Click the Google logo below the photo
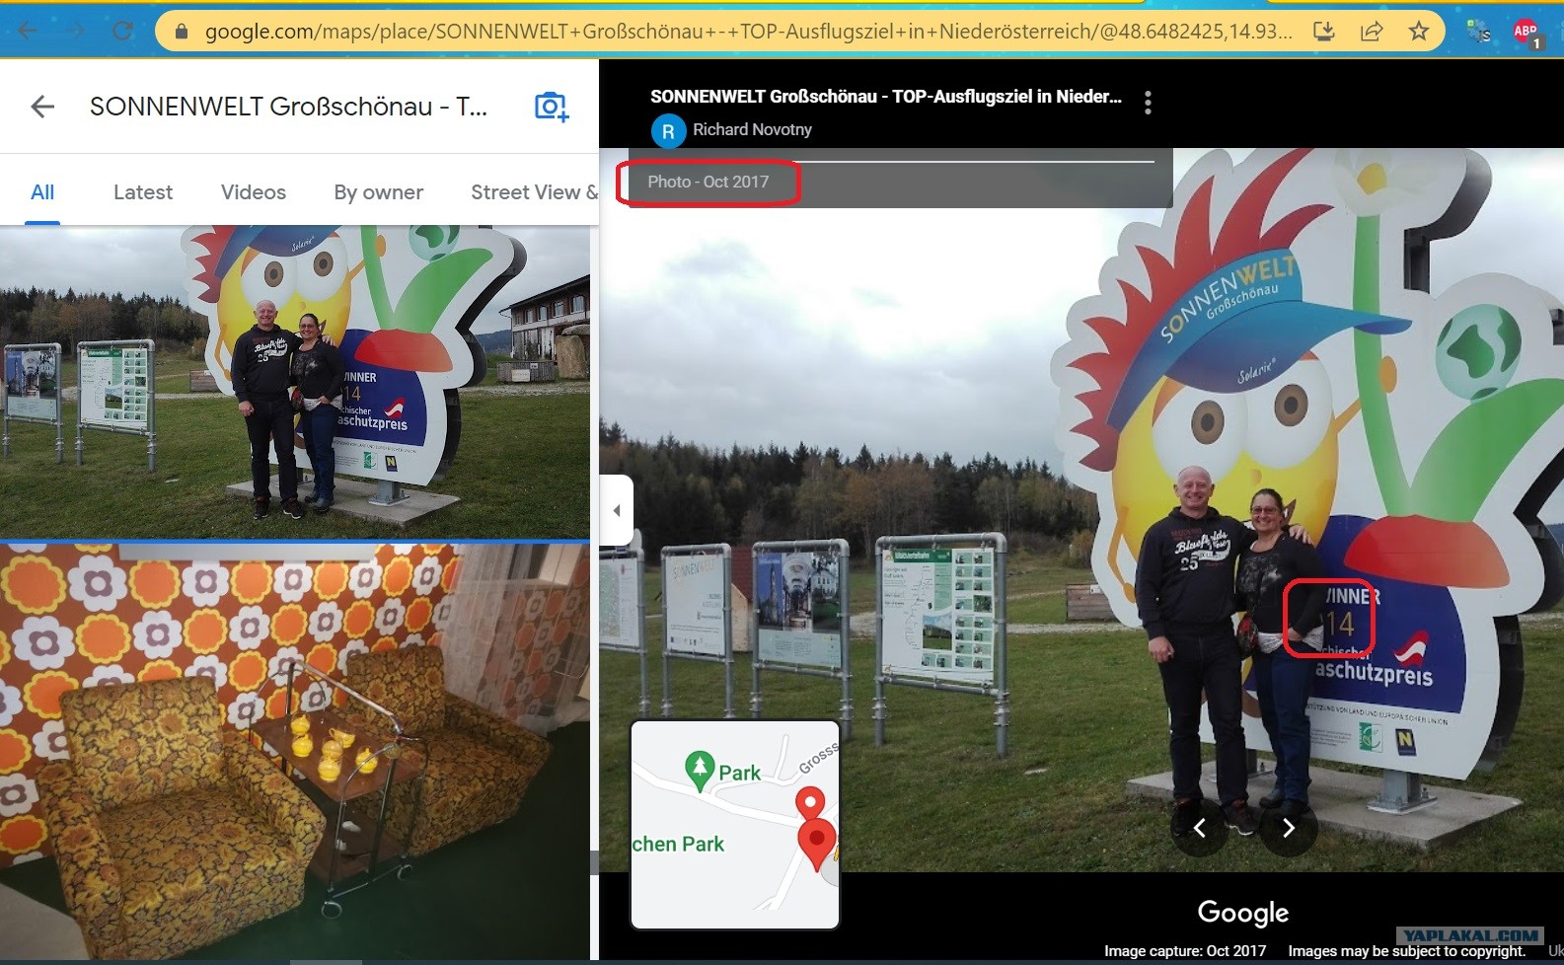This screenshot has width=1564, height=965. [1243, 913]
